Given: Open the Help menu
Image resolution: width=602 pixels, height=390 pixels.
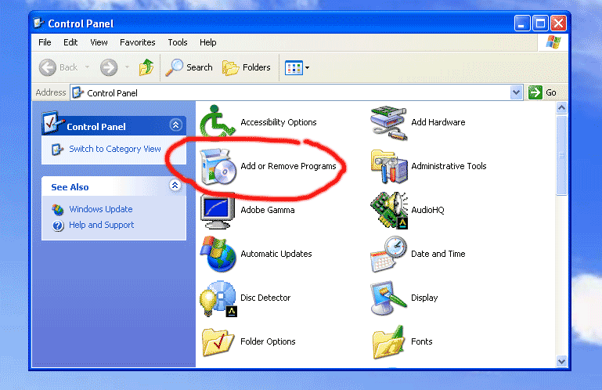Looking at the screenshot, I should pos(207,42).
